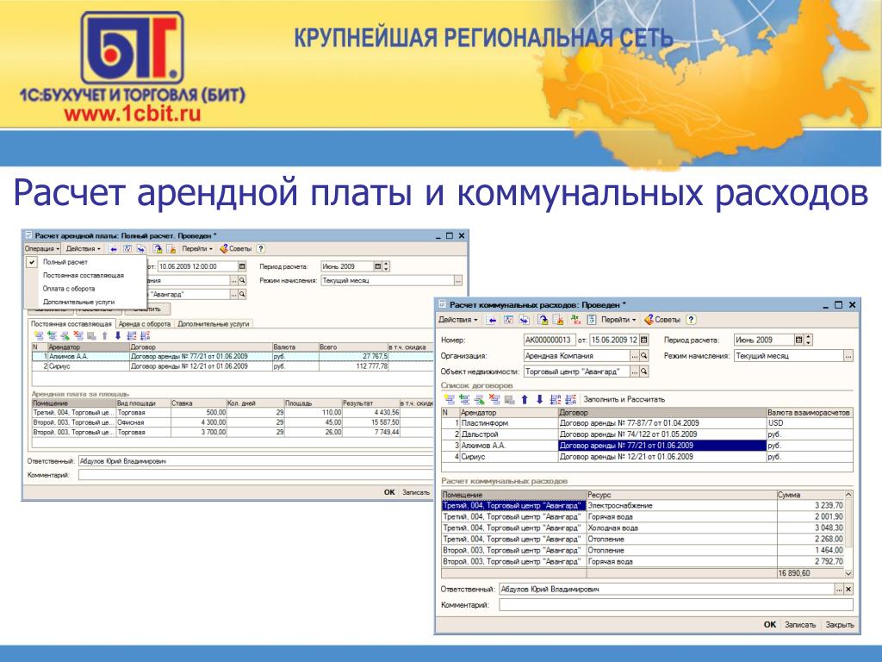Click utilities table vertical scrollbar down arrow
882x662 pixels.
[848, 573]
